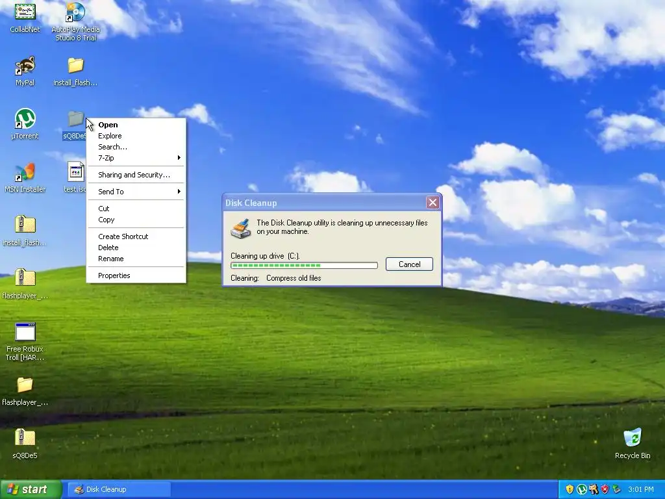Screen dimensions: 665x499
Task: Close the Disk Cleanup dialog
Action: [x=433, y=203]
